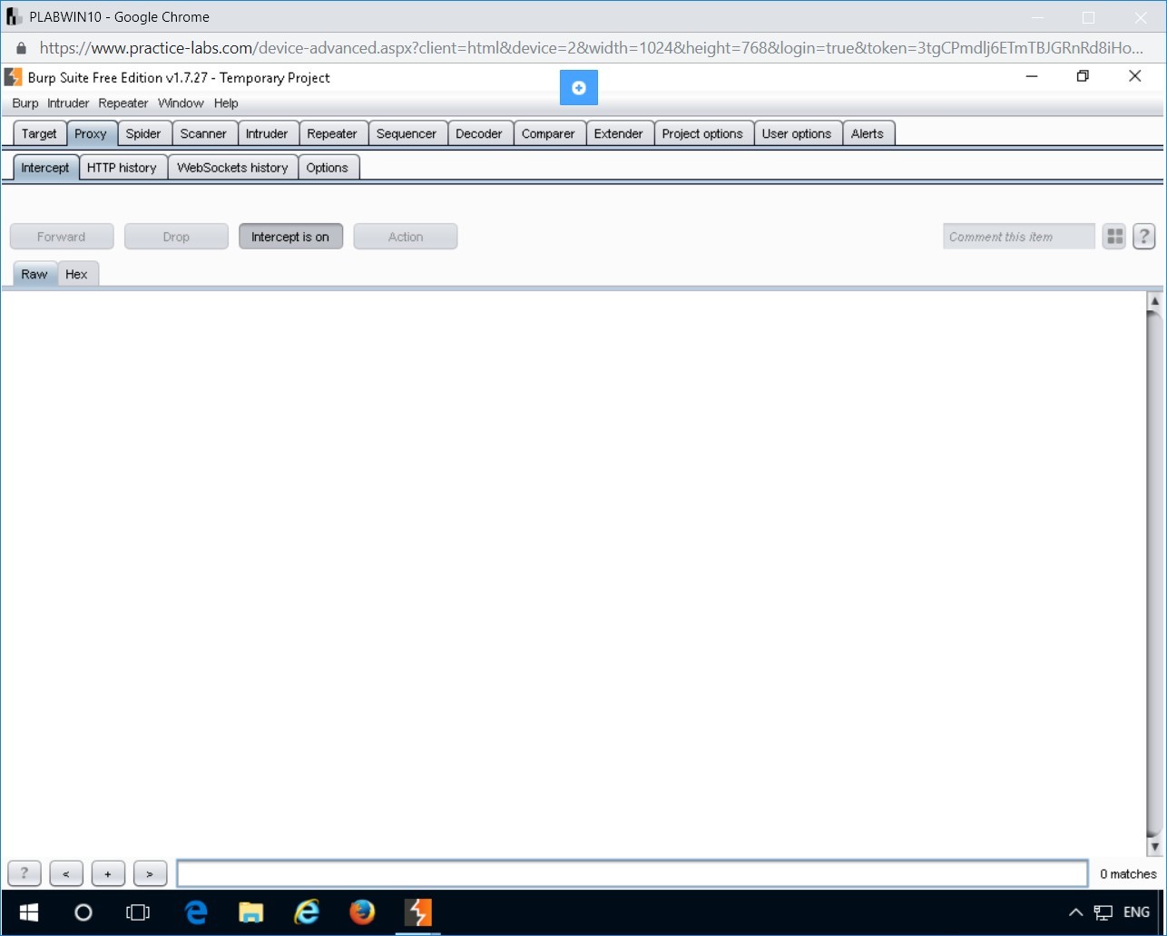Click the search help question mark button
Screen dimensions: 1167x936
point(25,873)
